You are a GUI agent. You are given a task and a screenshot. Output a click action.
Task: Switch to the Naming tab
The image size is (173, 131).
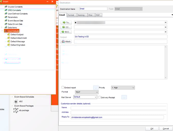tap(81, 15)
